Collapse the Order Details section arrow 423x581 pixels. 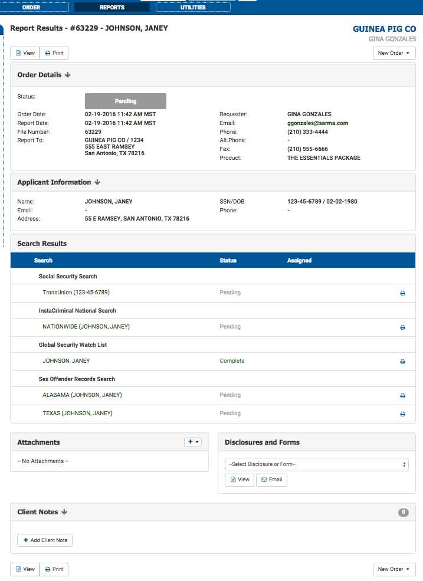click(68, 75)
